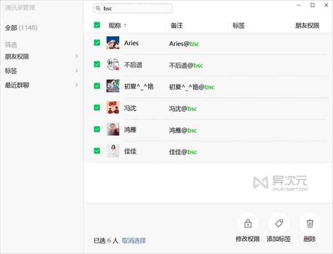
Task: Click the remark 鸿雁@bsc
Action: [183, 130]
